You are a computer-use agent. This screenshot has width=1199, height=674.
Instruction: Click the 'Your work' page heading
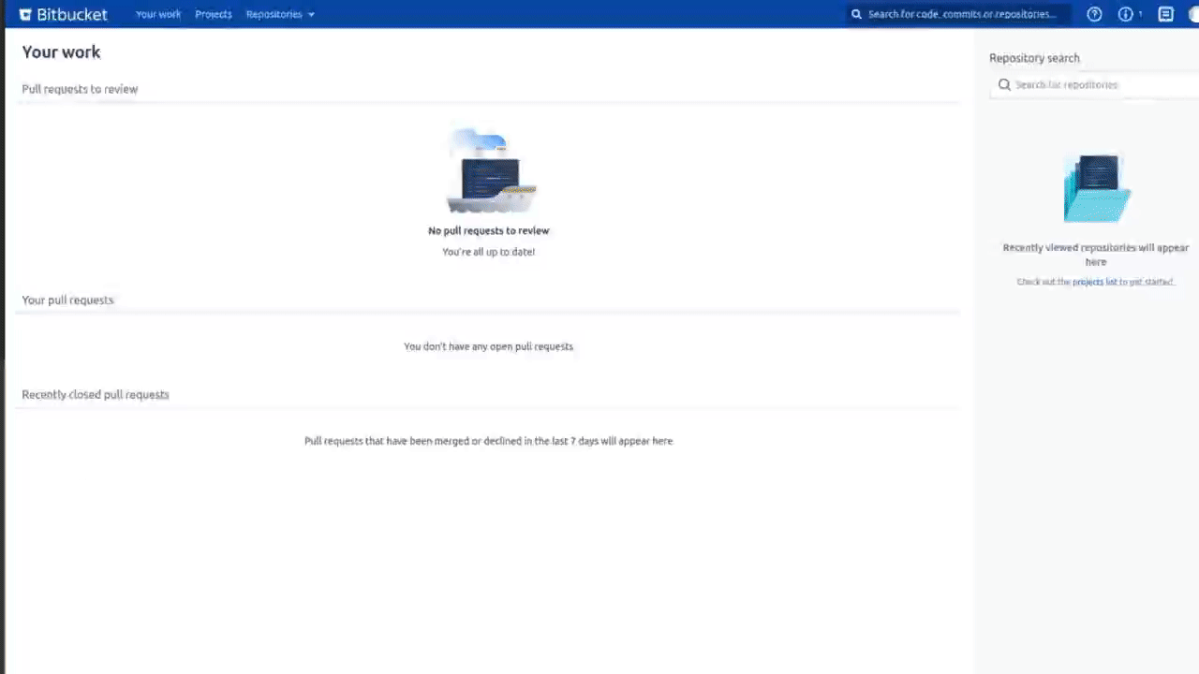coord(61,52)
